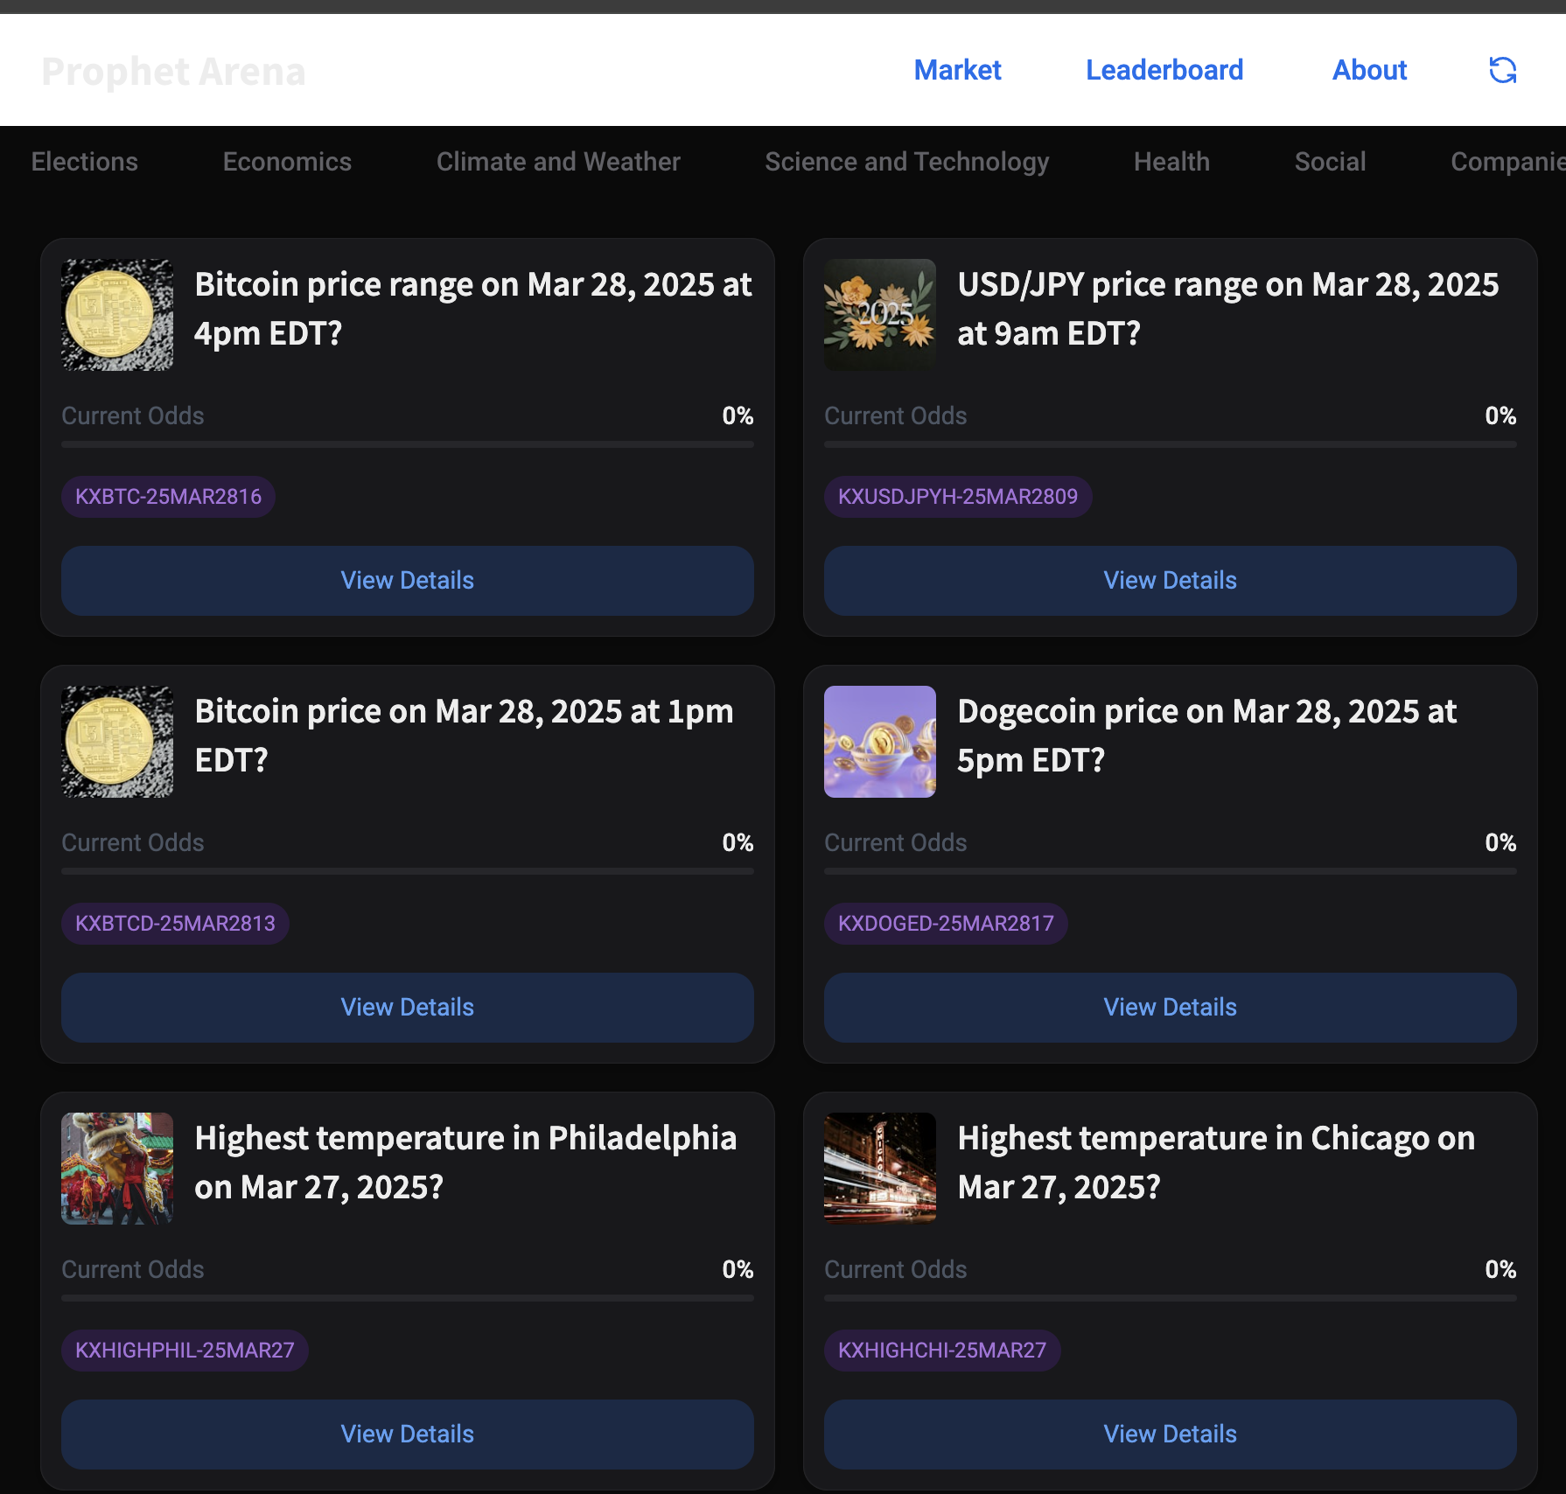Click the USD/JPY 2025 floral thumbnail
1566x1494 pixels.
880,315
